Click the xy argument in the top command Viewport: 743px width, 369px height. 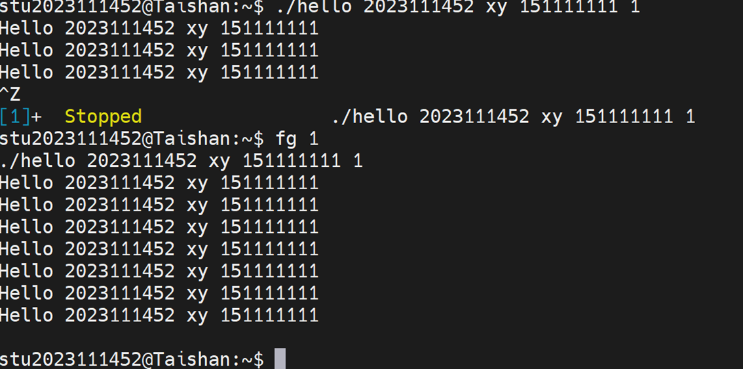pyautogui.click(x=497, y=7)
